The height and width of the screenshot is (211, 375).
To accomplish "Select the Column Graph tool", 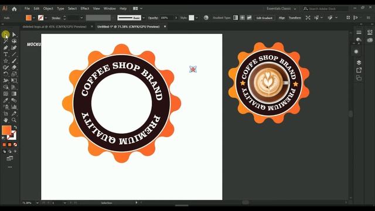I will (14, 107).
